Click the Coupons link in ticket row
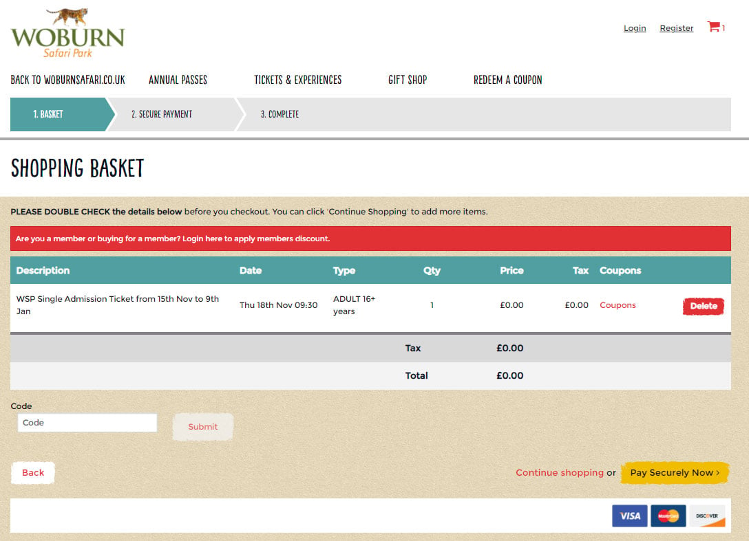 point(618,305)
